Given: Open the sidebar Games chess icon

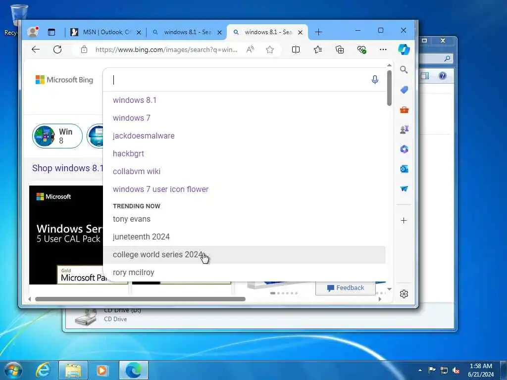Looking at the screenshot, I should tap(404, 130).
